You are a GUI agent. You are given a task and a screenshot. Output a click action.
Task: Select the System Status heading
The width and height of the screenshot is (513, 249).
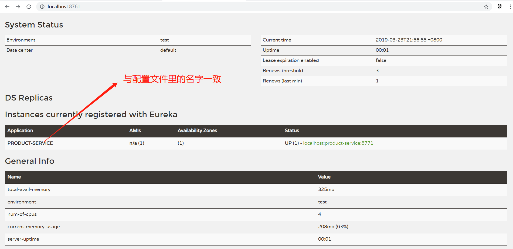click(34, 25)
